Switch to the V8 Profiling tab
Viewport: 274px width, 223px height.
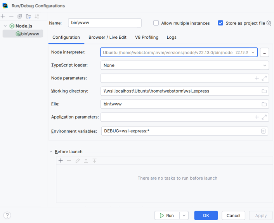[147, 38]
